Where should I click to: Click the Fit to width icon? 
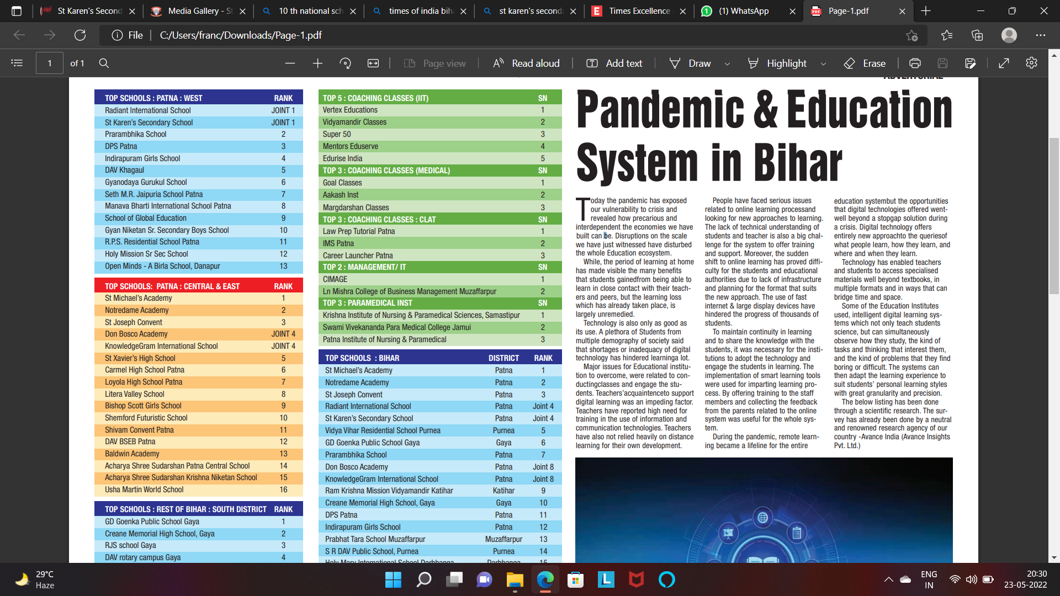[373, 63]
